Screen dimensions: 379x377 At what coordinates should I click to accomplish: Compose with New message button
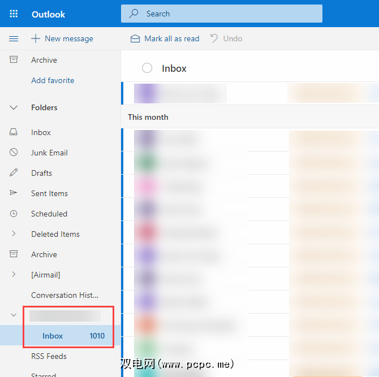click(x=62, y=38)
